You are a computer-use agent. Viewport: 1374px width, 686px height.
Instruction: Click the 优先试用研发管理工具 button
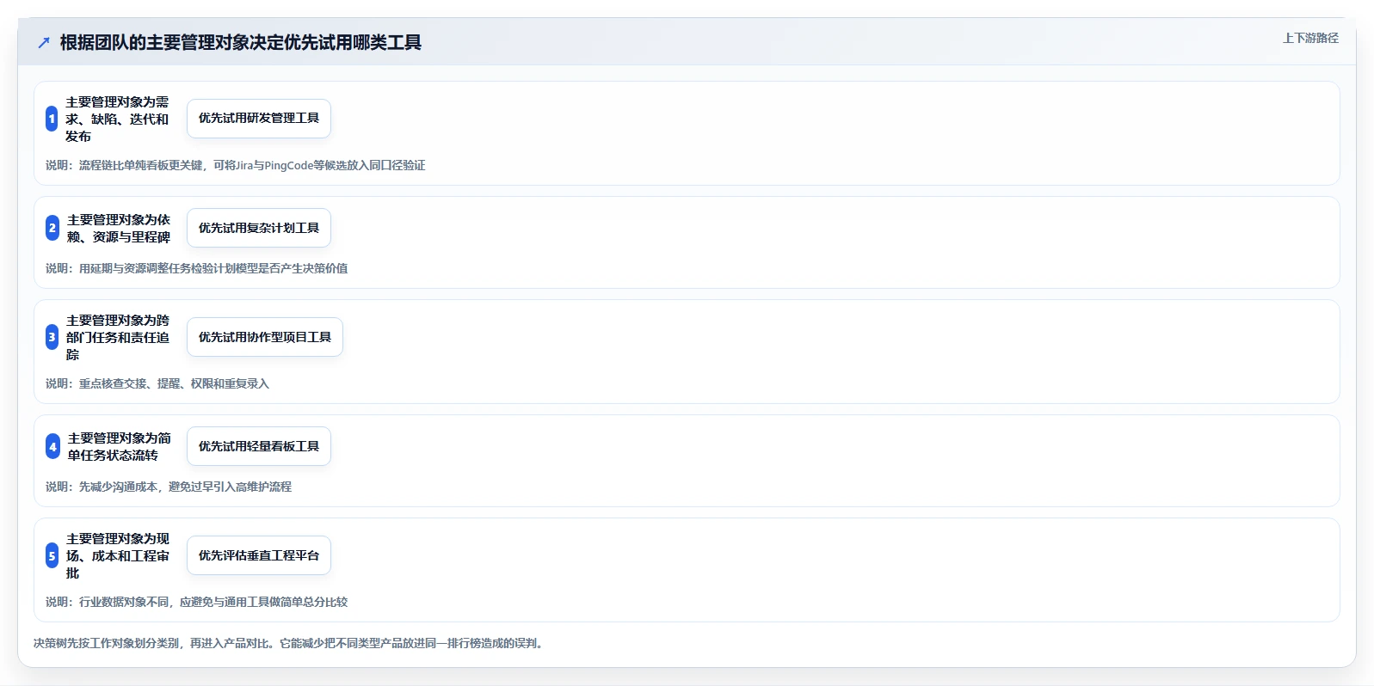259,119
